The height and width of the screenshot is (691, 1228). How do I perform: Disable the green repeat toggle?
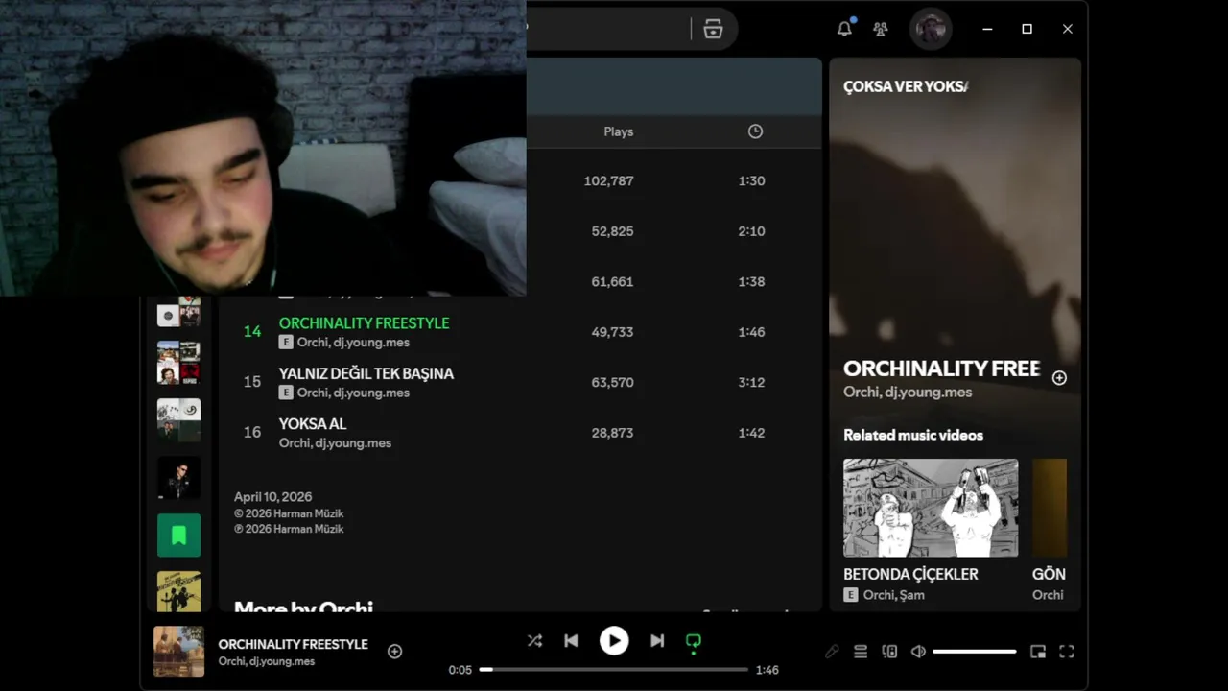coord(694,641)
